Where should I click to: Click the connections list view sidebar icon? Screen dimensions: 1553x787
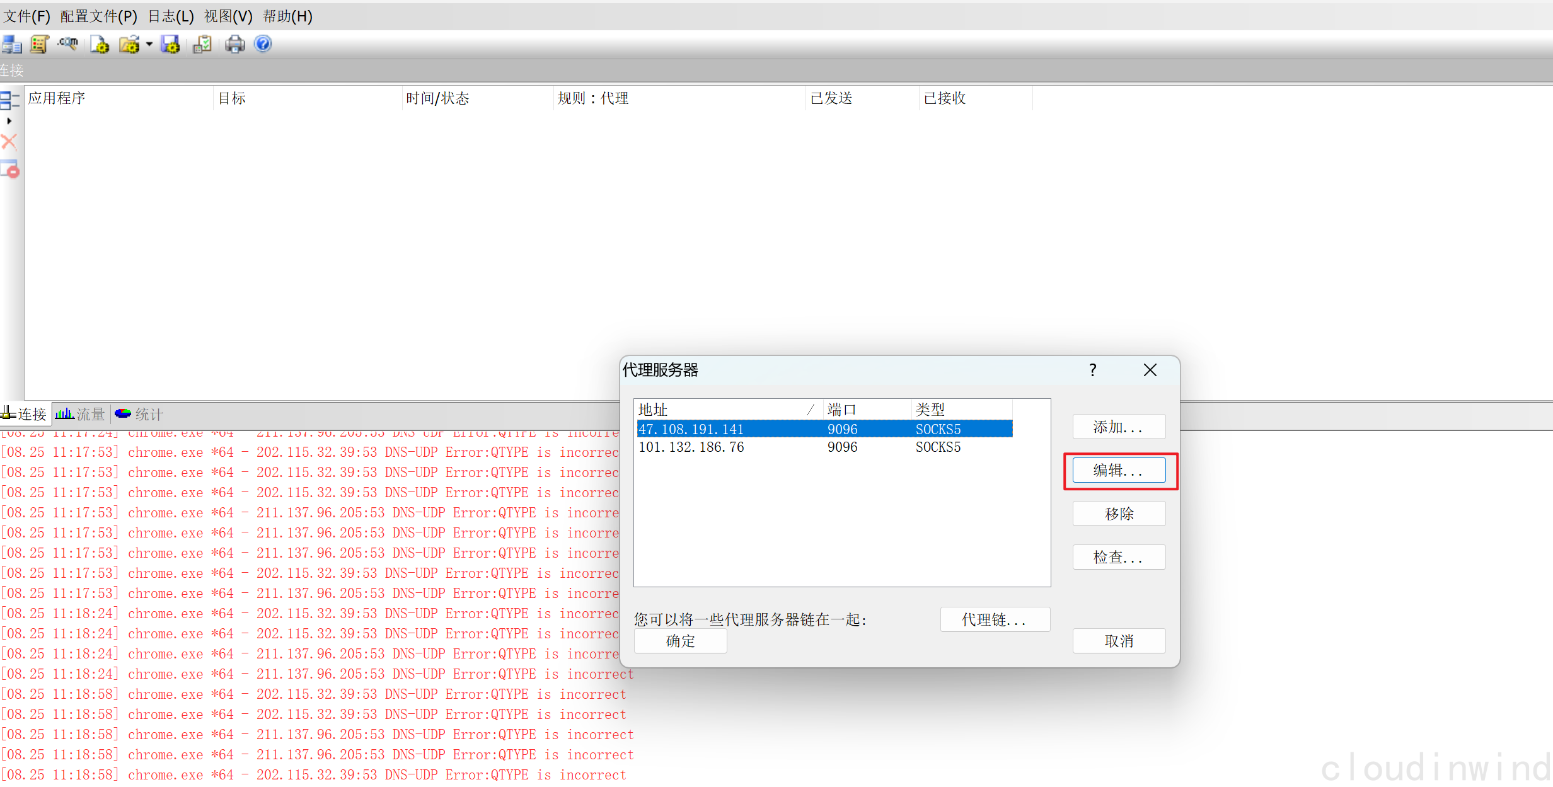coord(9,100)
